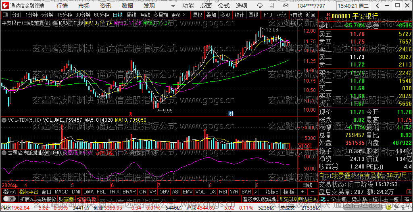Image resolution: width=413 pixels, height=212 pixels.
Task: Switch to the 5分钟 period
Action: pyautogui.click(x=47, y=15)
